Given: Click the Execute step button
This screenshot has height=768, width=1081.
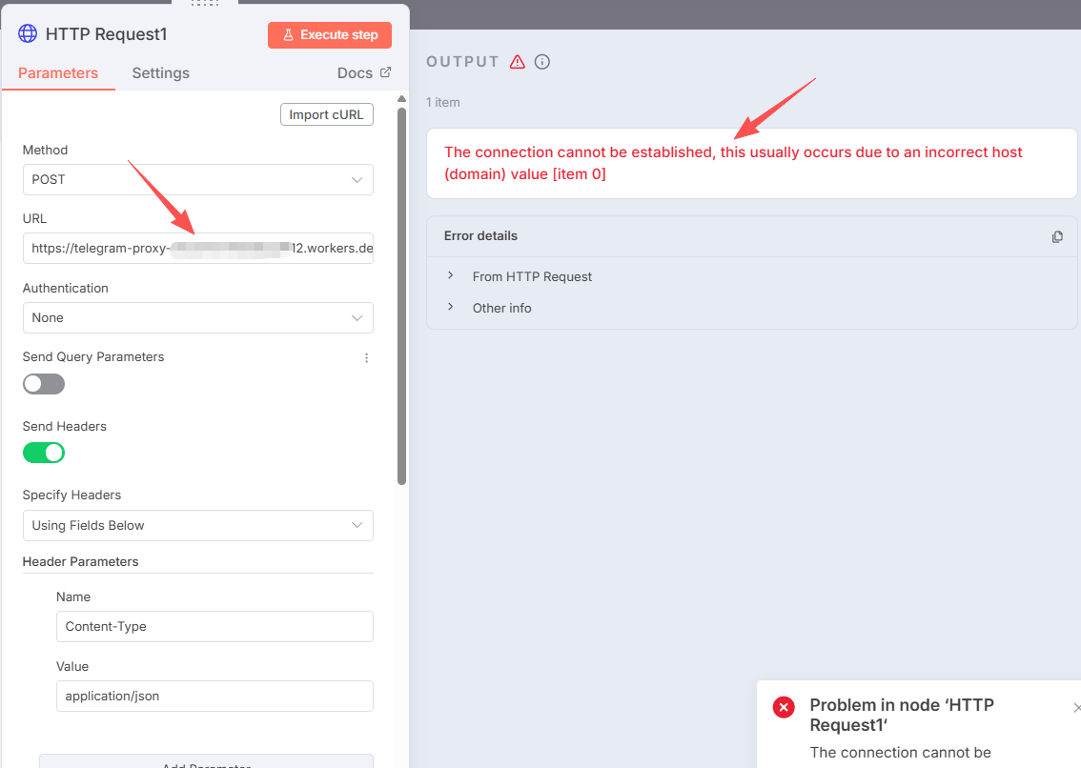Looking at the screenshot, I should point(330,35).
